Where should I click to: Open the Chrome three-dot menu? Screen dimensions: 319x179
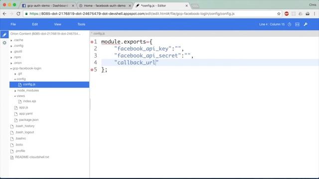(x=315, y=14)
